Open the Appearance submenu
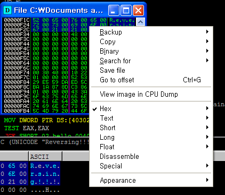Screen dimensions: 225x195 (151, 180)
